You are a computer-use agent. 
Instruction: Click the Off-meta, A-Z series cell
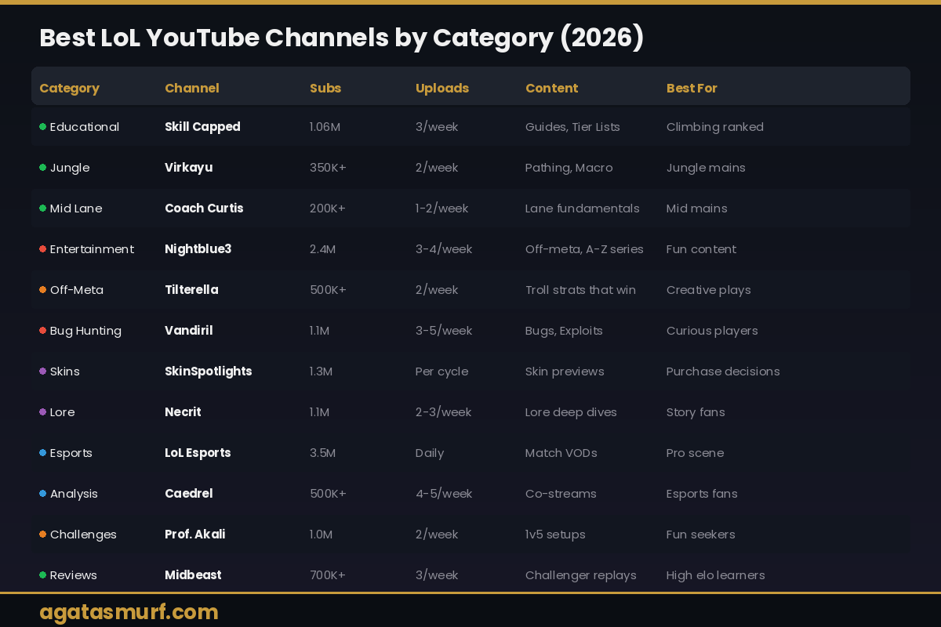[x=584, y=249]
